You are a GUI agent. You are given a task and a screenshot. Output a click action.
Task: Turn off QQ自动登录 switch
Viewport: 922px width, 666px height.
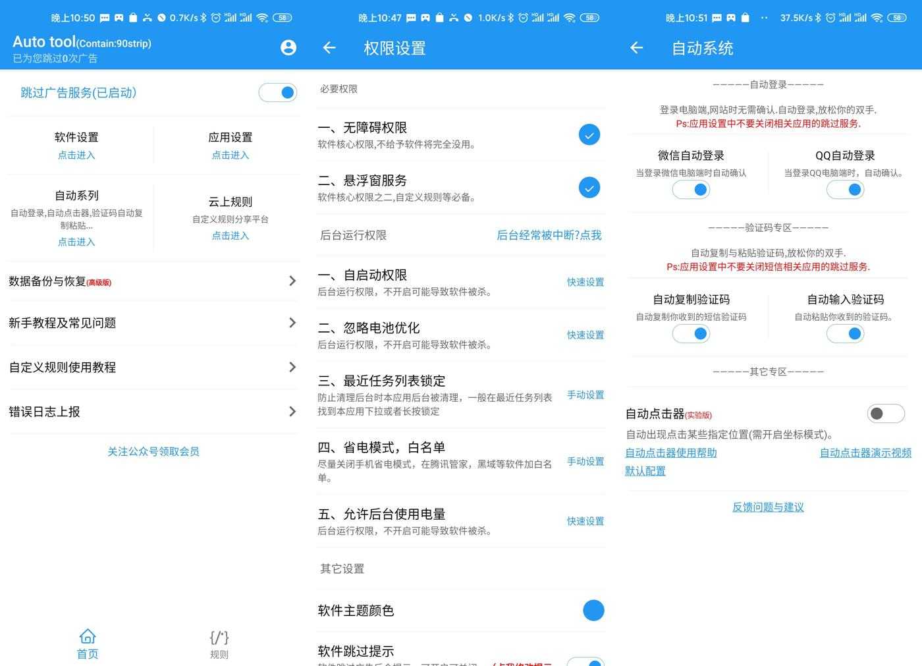tap(845, 190)
